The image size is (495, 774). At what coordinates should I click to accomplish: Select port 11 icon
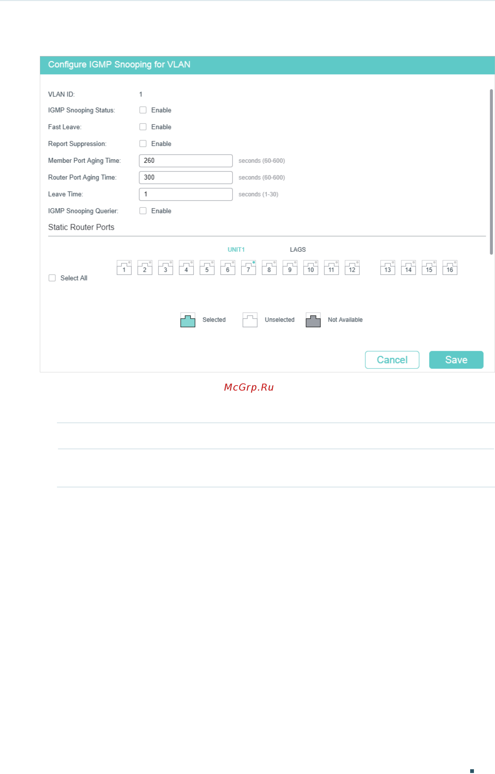[331, 268]
